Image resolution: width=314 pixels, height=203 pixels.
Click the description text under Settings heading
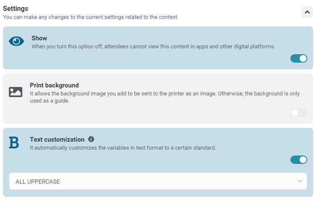click(x=90, y=17)
